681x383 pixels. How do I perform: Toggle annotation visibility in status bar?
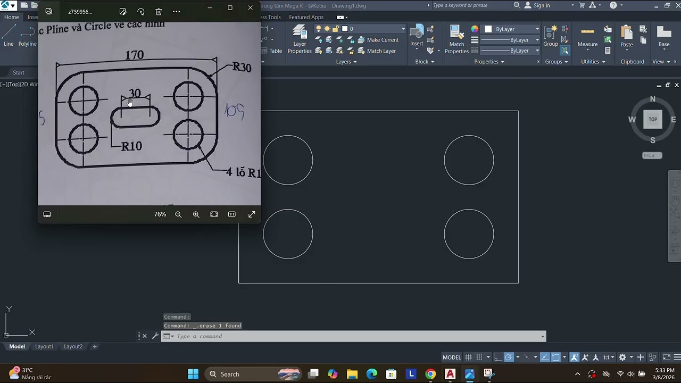tap(574, 357)
